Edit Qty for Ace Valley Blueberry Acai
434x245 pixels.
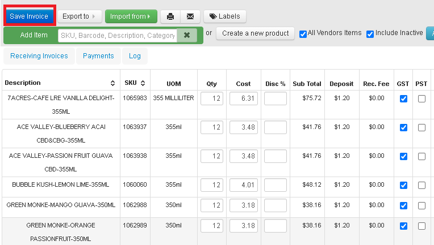[x=212, y=127]
